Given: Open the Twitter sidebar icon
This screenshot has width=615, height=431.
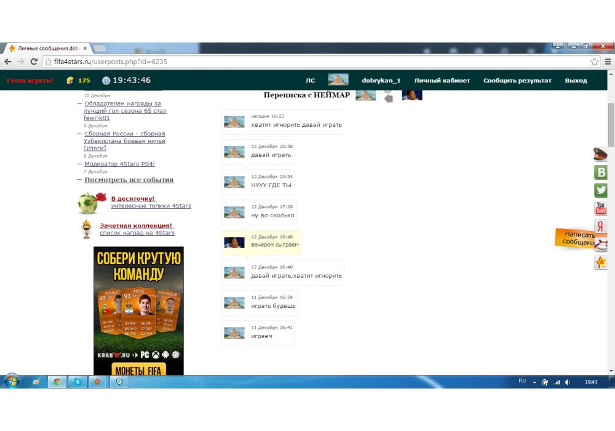Looking at the screenshot, I should (x=601, y=190).
